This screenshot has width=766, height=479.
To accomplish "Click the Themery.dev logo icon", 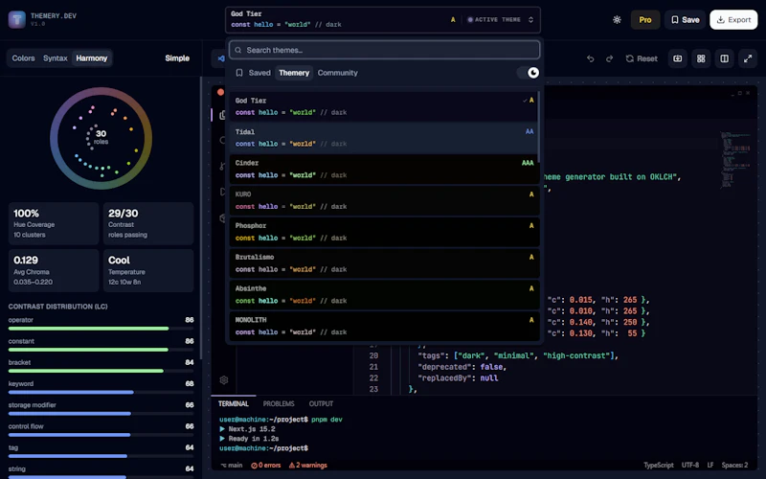I will click(16, 19).
